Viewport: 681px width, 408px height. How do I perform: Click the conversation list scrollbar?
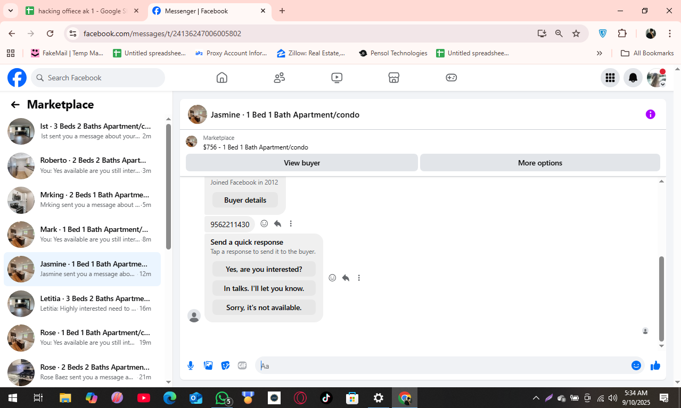168,186
